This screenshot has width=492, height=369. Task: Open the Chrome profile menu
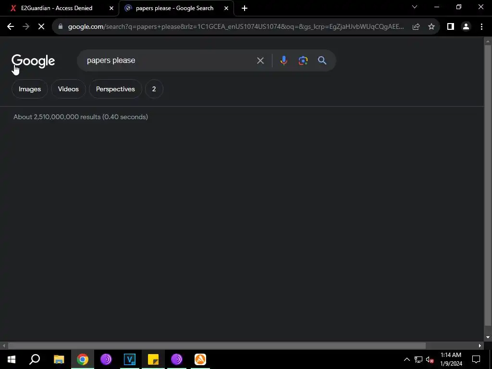466,27
